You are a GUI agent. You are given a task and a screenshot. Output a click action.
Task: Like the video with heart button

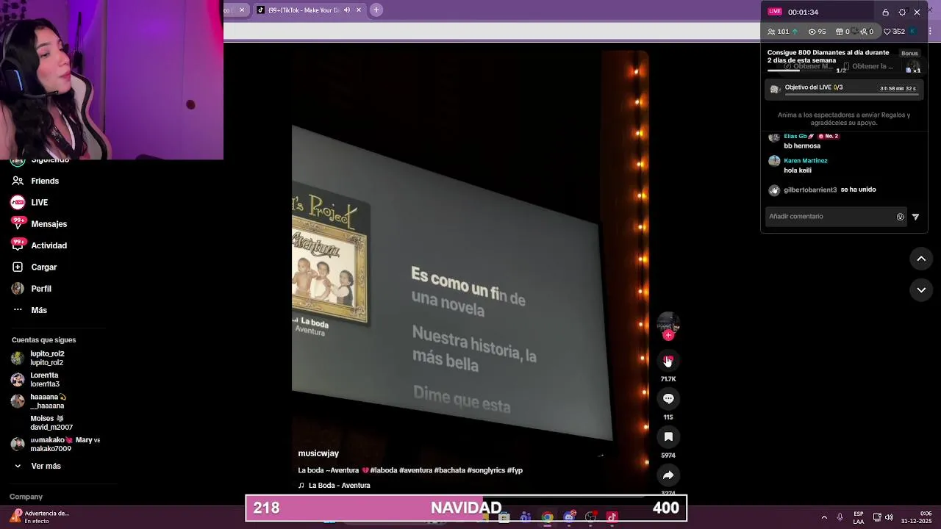point(668,360)
